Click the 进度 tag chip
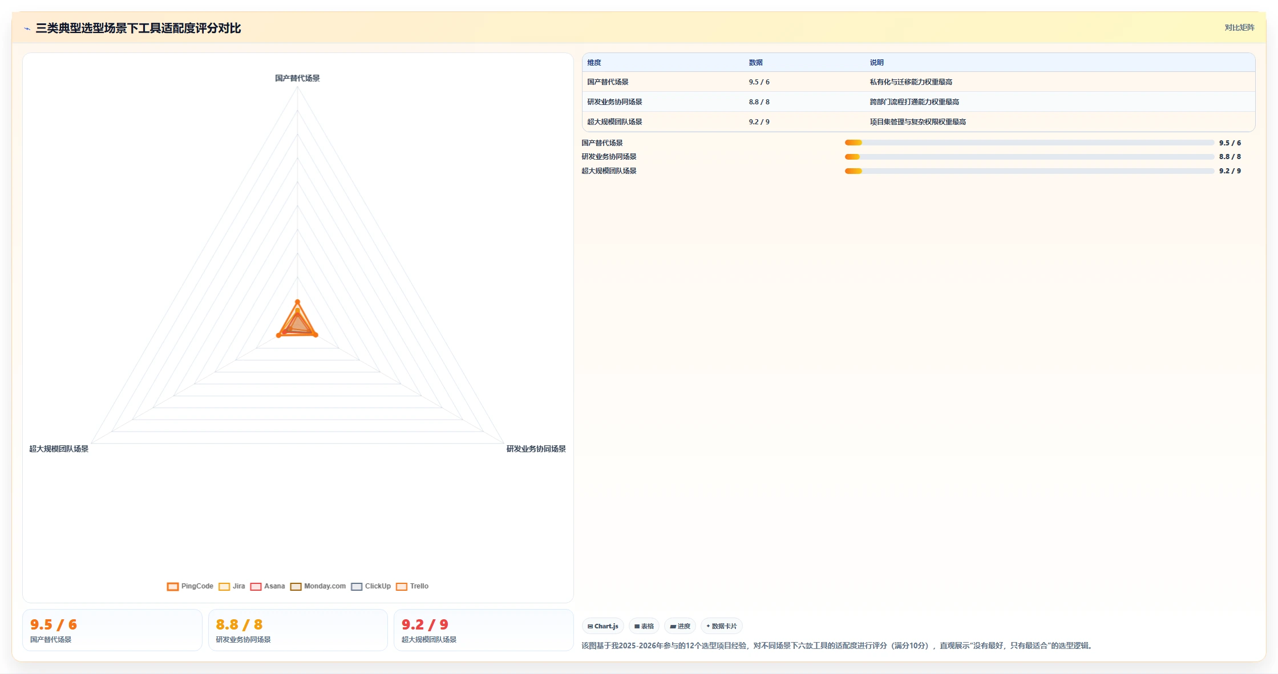This screenshot has height=674, width=1278. (680, 626)
